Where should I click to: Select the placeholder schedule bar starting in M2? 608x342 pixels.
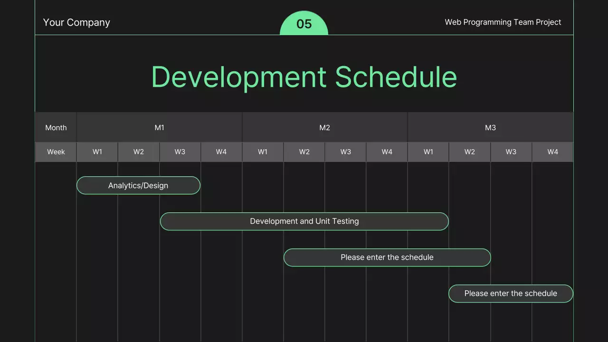tap(387, 257)
